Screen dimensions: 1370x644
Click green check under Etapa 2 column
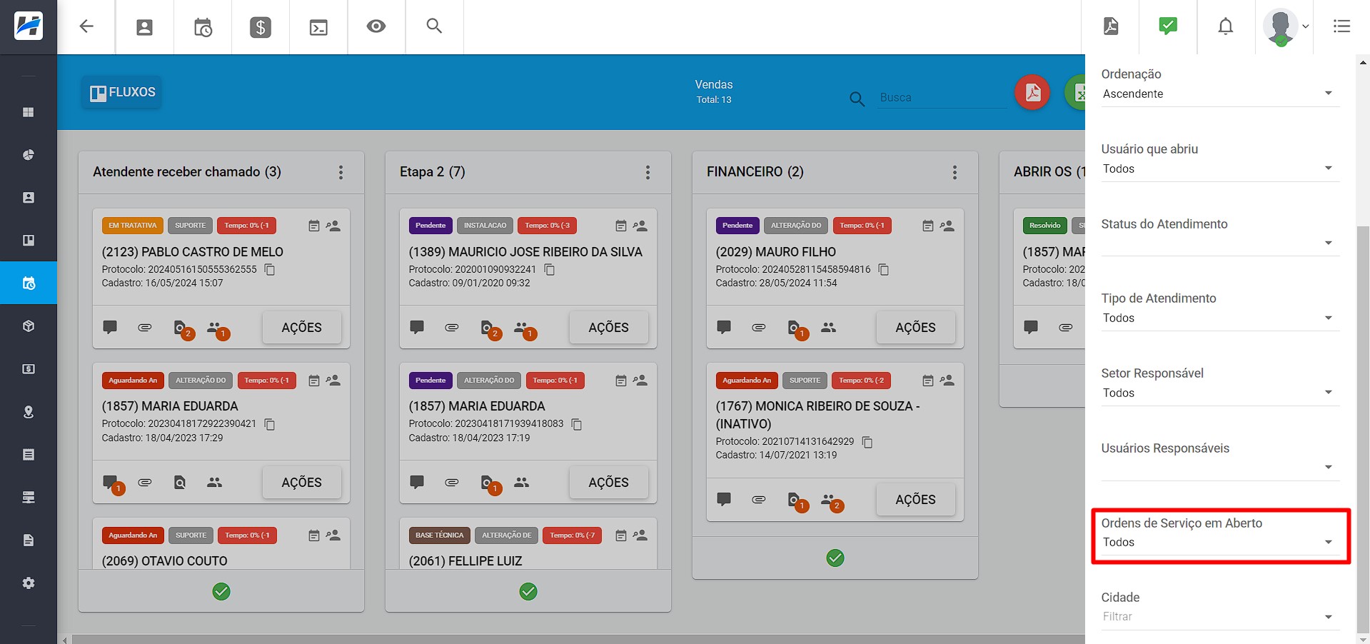tap(528, 592)
